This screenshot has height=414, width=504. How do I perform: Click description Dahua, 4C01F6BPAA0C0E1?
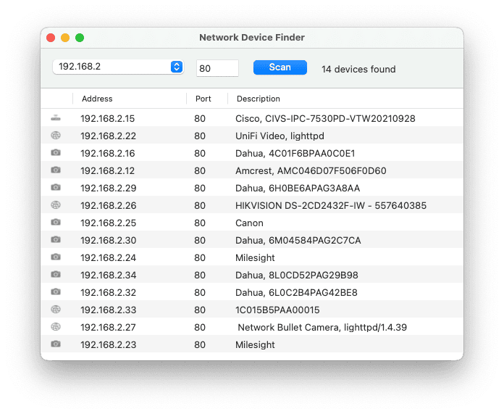[x=295, y=154]
